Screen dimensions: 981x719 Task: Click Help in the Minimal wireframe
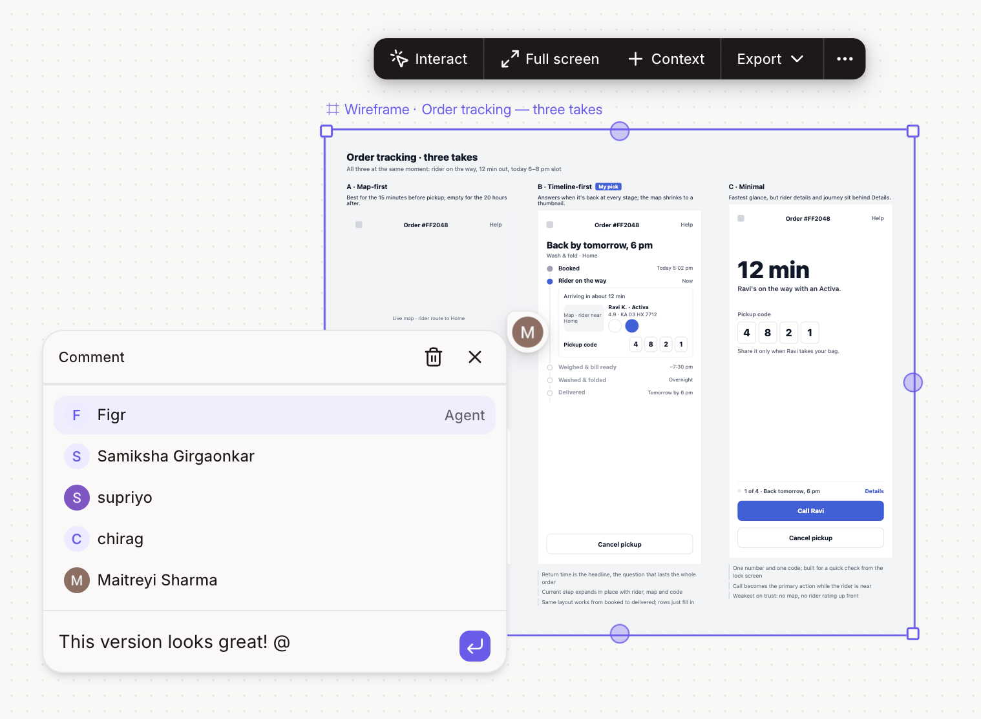pos(878,218)
